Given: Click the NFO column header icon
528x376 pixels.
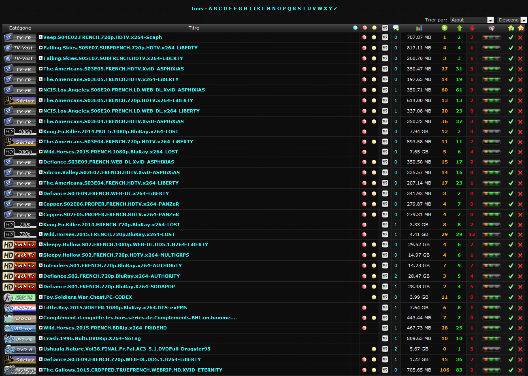Looking at the screenshot, I should click(385, 28).
